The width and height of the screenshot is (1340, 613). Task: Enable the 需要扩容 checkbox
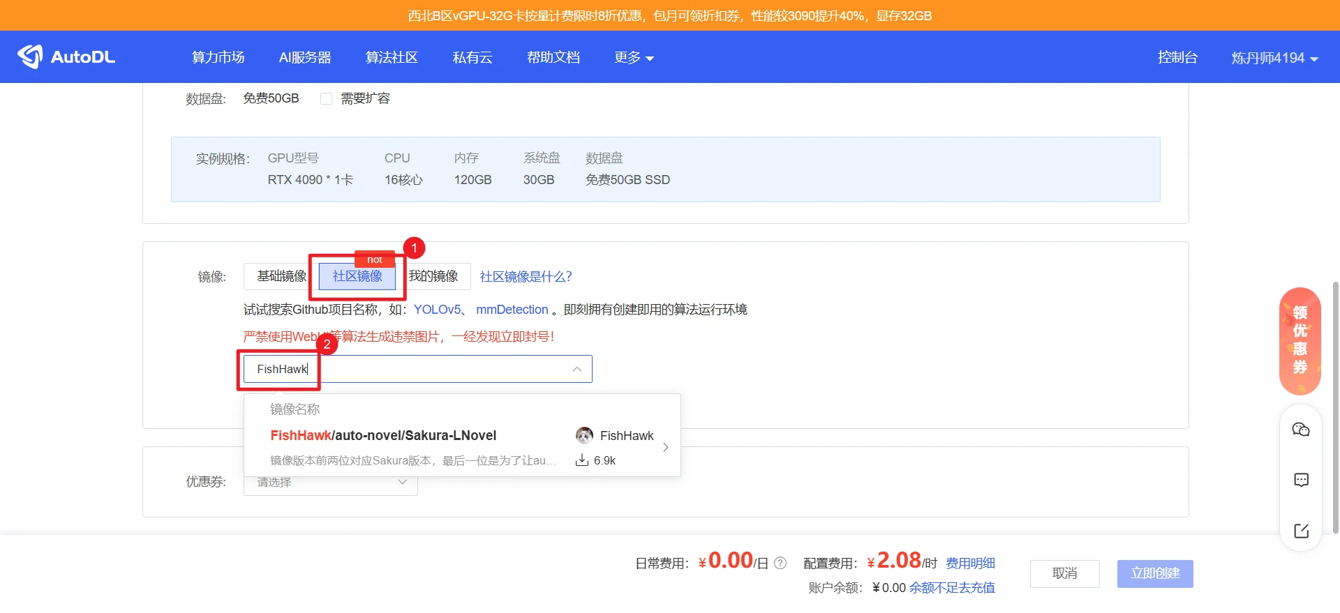tap(326, 98)
